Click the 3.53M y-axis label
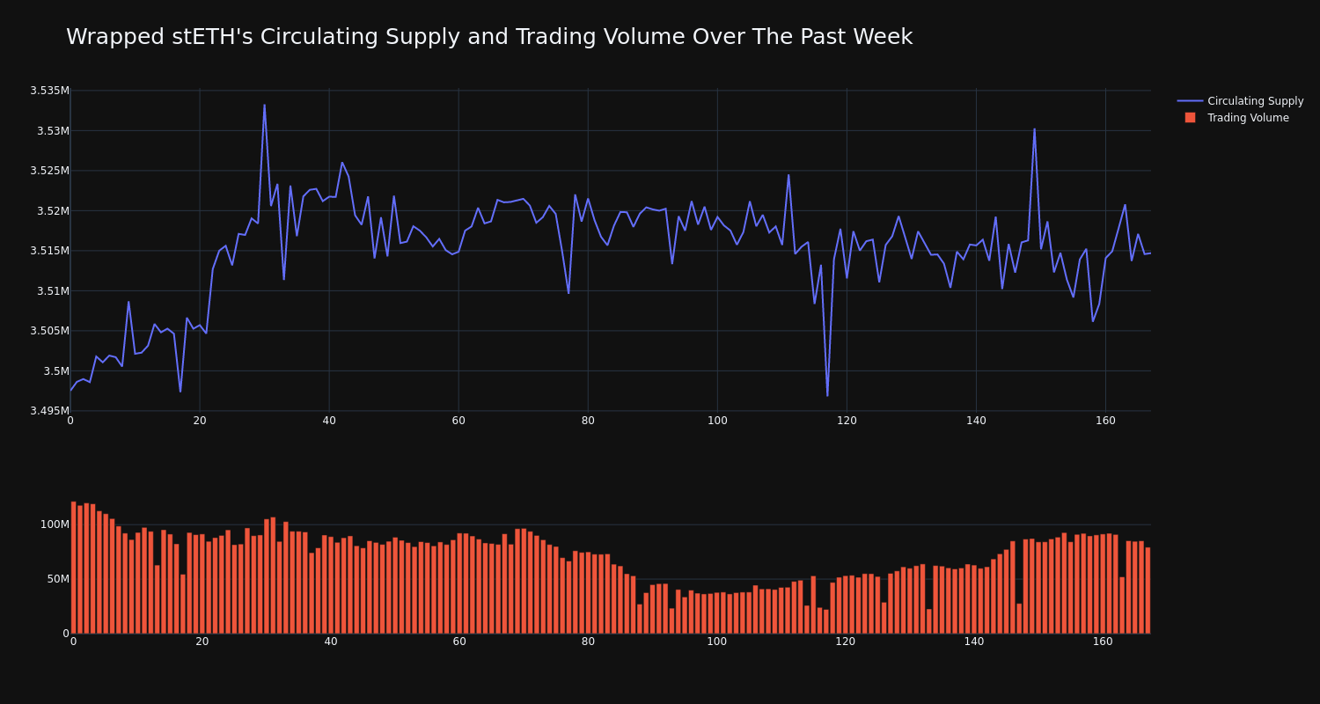 [x=53, y=131]
